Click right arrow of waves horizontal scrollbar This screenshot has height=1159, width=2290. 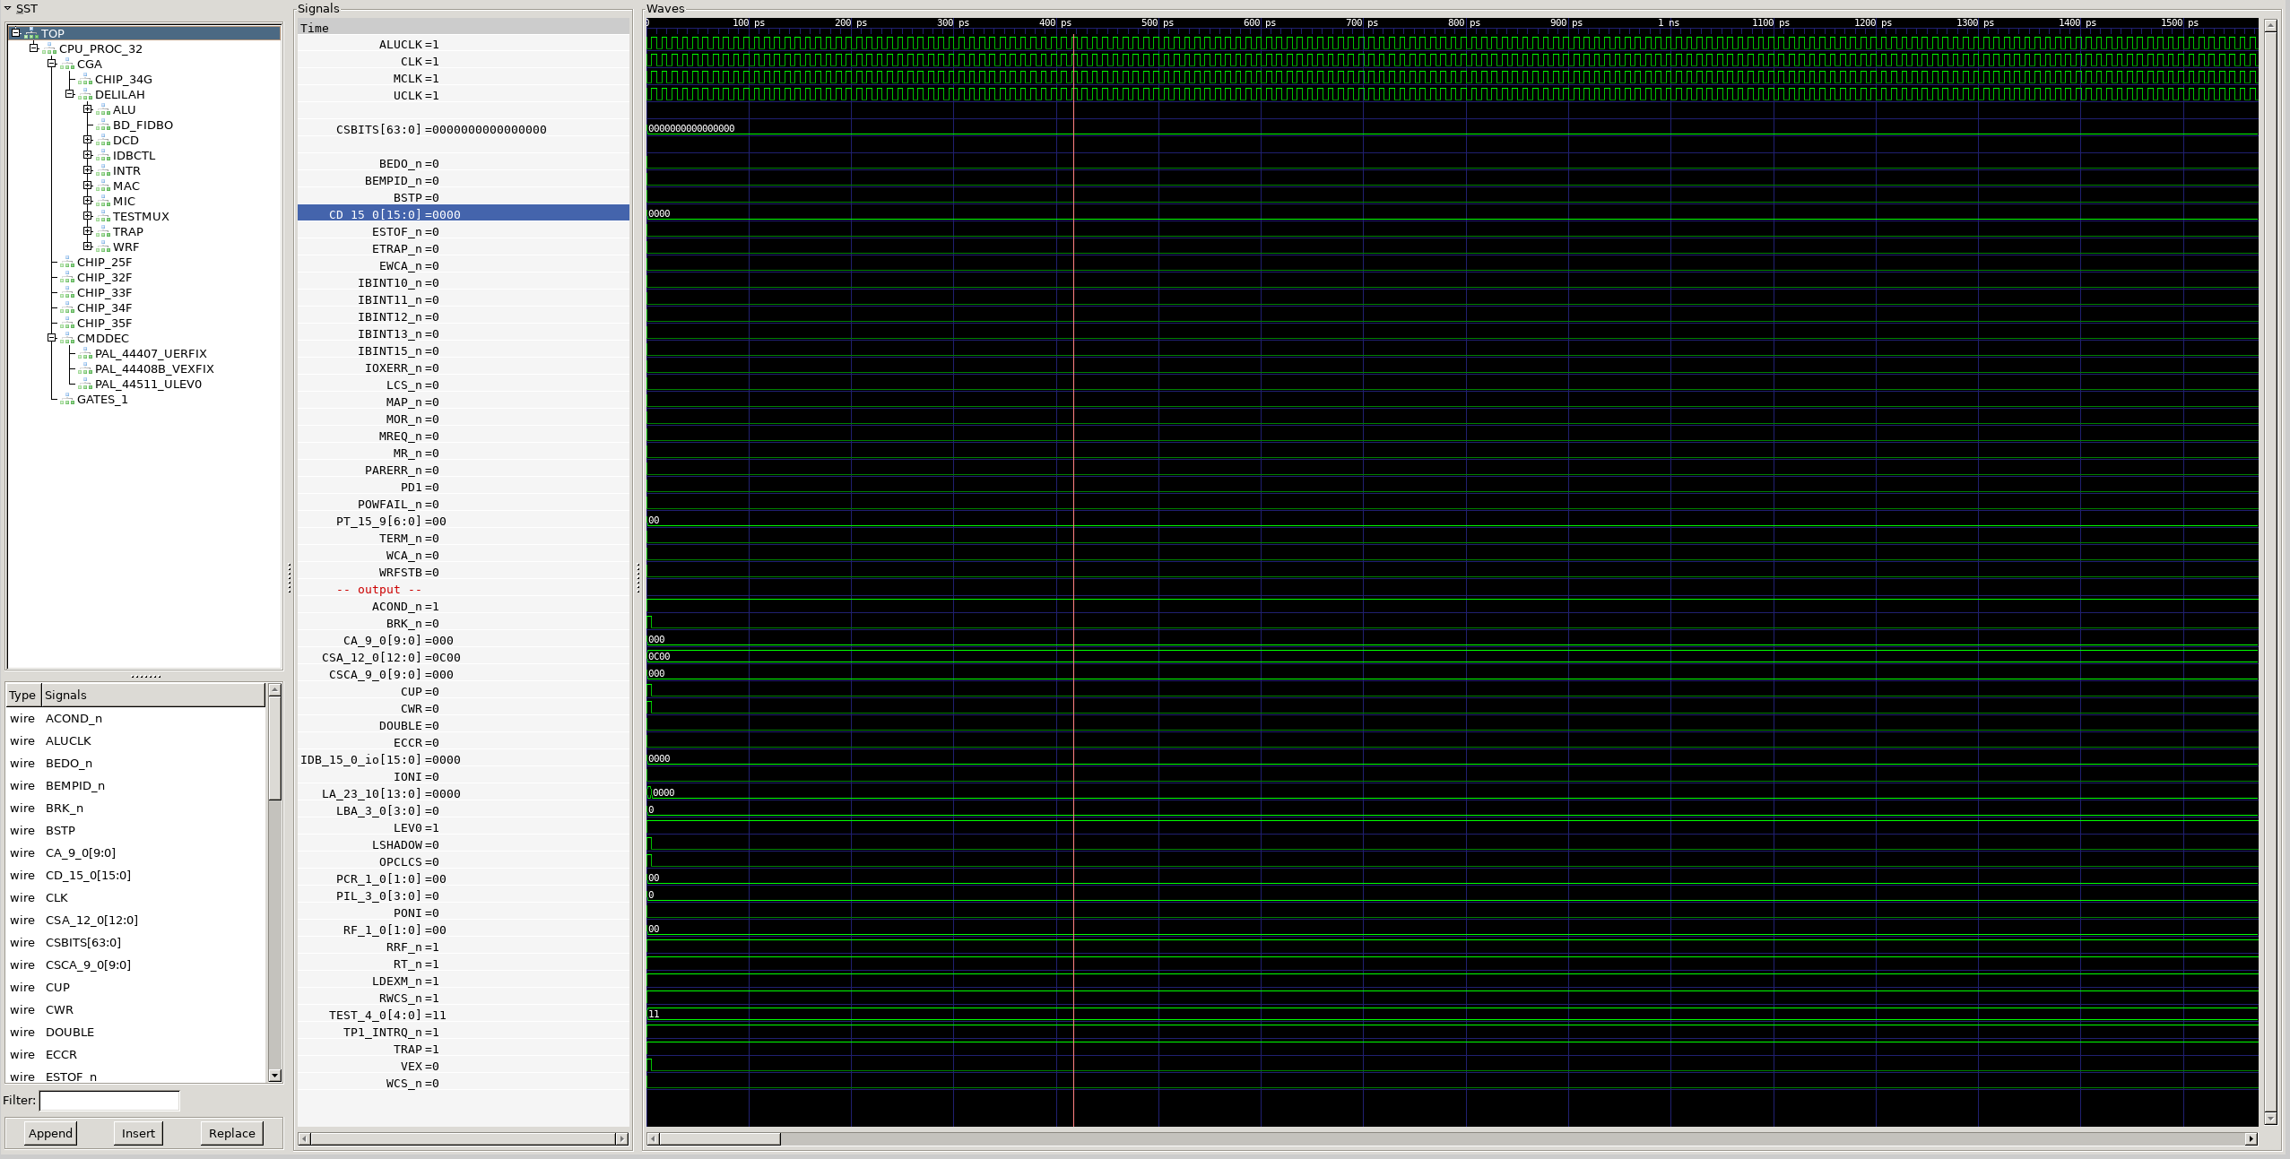[x=2251, y=1138]
